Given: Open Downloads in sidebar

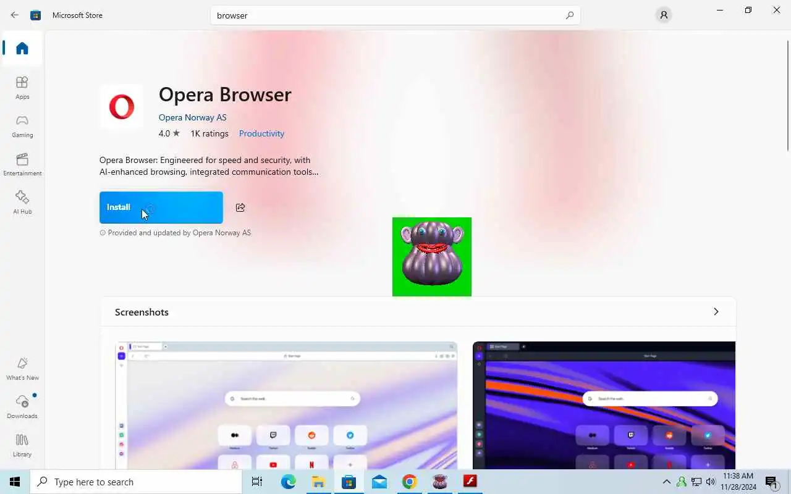Looking at the screenshot, I should (22, 407).
